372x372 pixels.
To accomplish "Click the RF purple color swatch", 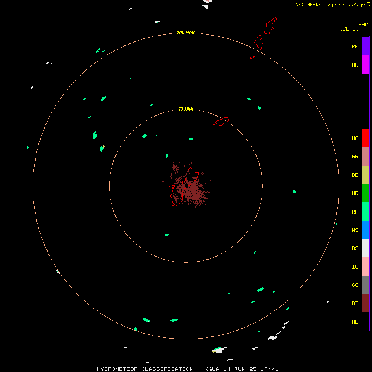I will [365, 46].
